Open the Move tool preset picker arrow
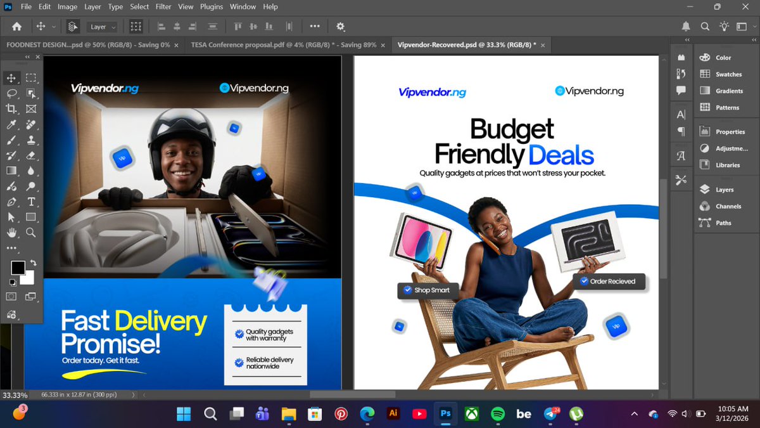 click(54, 27)
